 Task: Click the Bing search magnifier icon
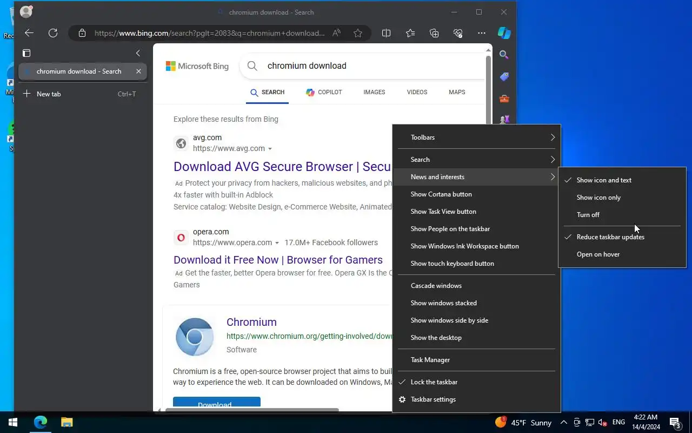tap(252, 66)
